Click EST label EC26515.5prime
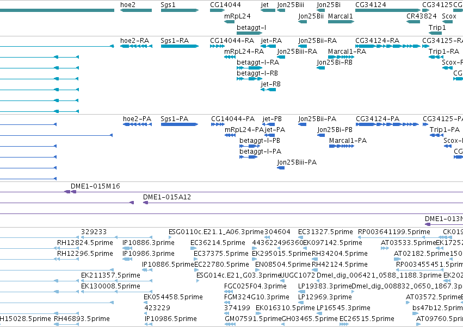Viewport: 463px width, 327px height. [x=367, y=319]
